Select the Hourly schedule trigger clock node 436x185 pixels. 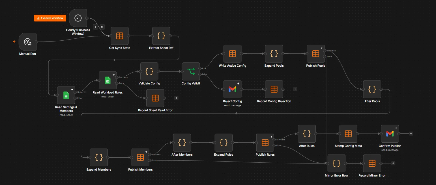click(78, 18)
